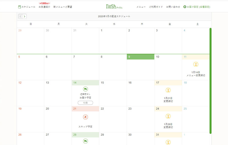Click date 29 in the last row

(102, 135)
